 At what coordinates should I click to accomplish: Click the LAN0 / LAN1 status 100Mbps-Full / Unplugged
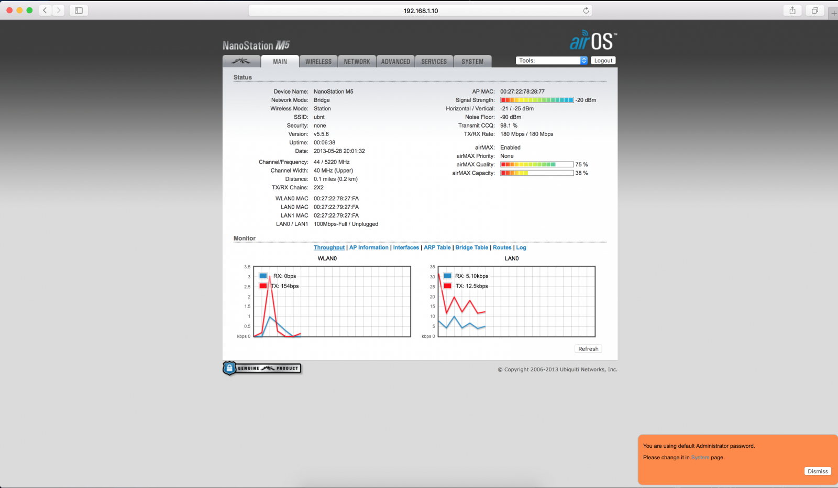point(346,224)
